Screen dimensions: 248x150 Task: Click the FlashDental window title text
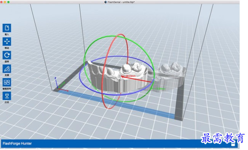click(121, 2)
